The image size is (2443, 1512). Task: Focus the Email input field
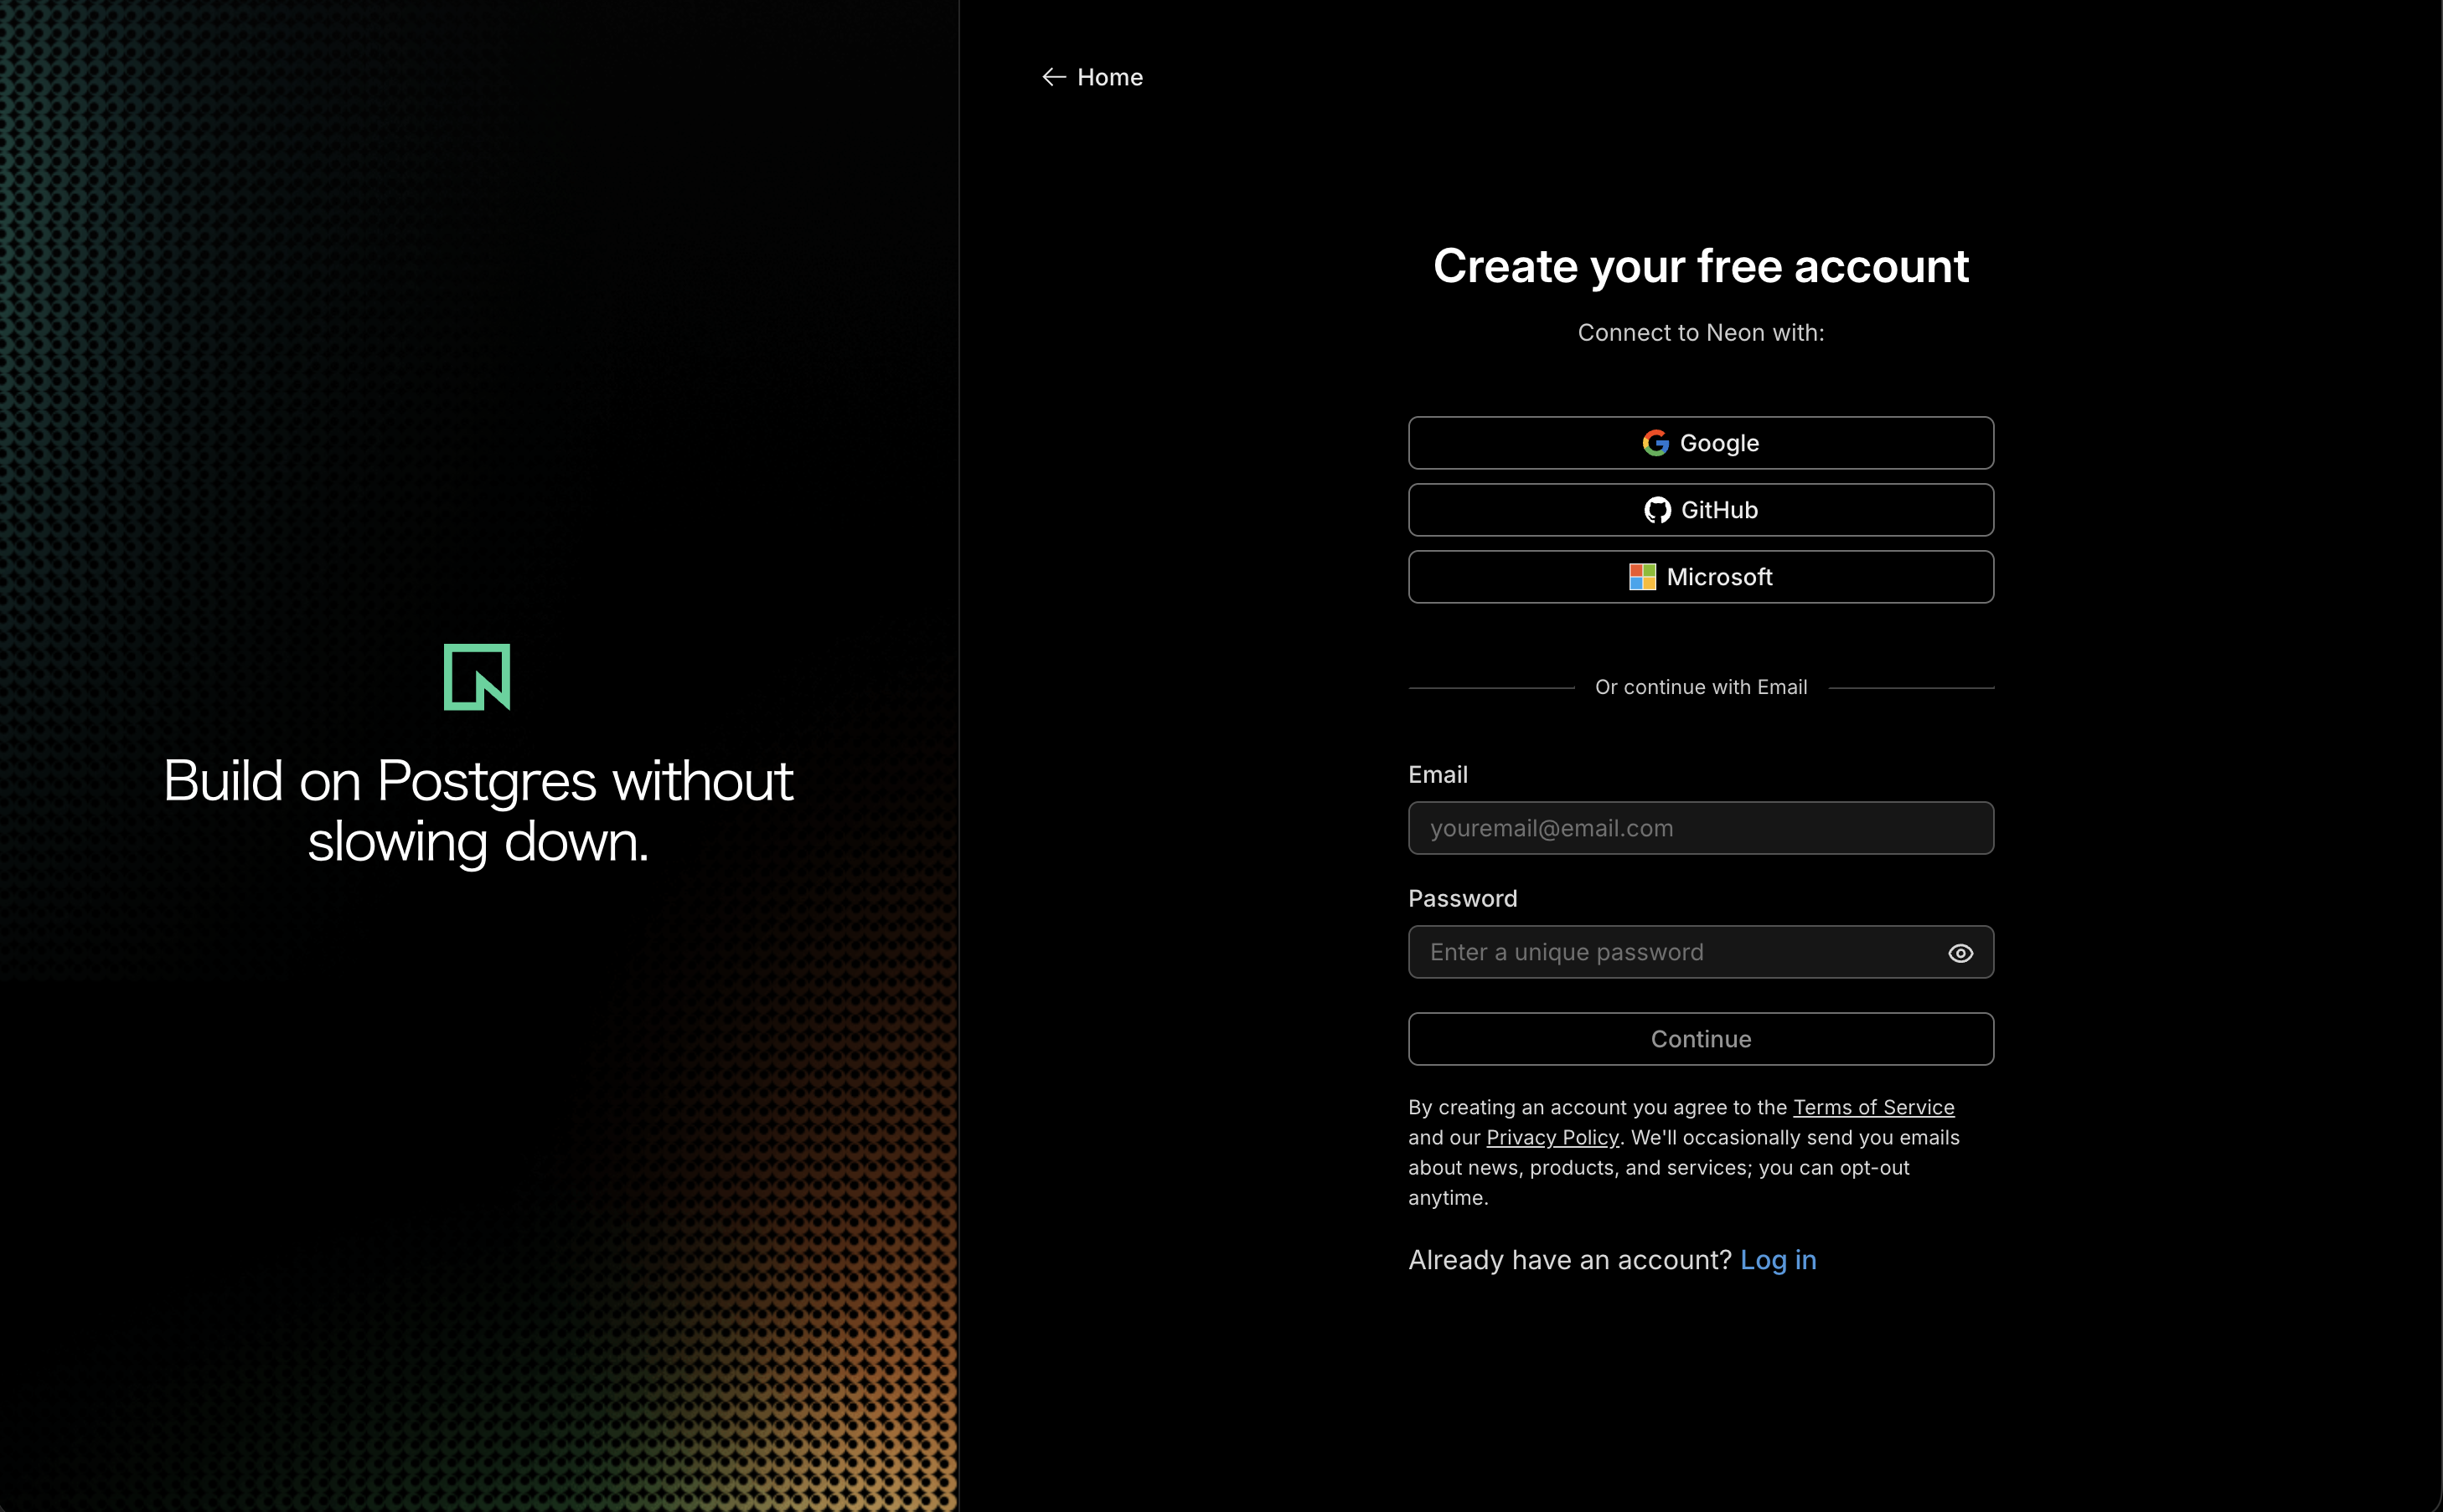pyautogui.click(x=1701, y=828)
